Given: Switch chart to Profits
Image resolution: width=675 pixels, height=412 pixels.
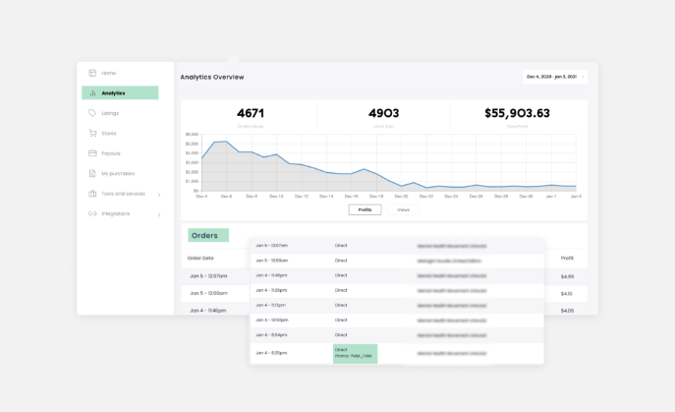Looking at the screenshot, I should pyautogui.click(x=365, y=209).
